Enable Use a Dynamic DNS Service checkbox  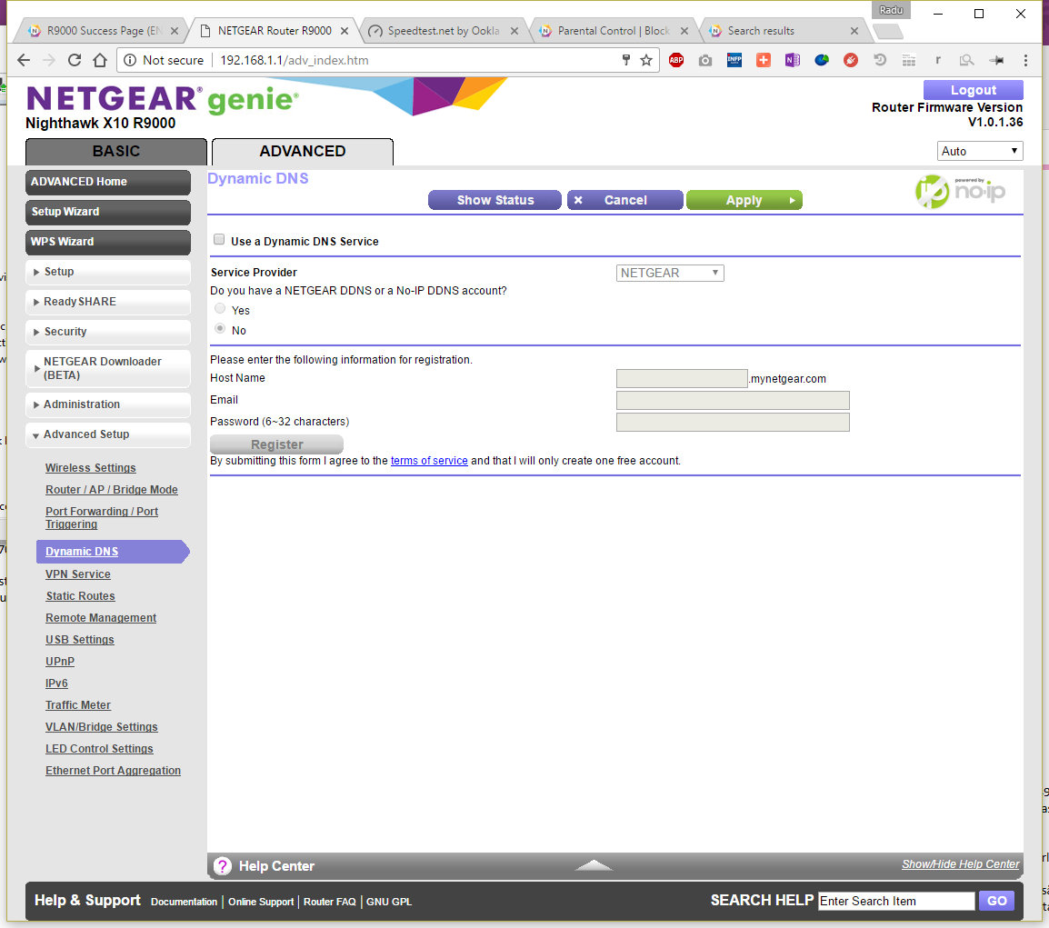click(219, 241)
